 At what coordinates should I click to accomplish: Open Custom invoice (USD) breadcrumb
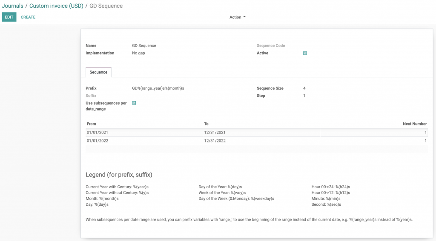click(56, 6)
